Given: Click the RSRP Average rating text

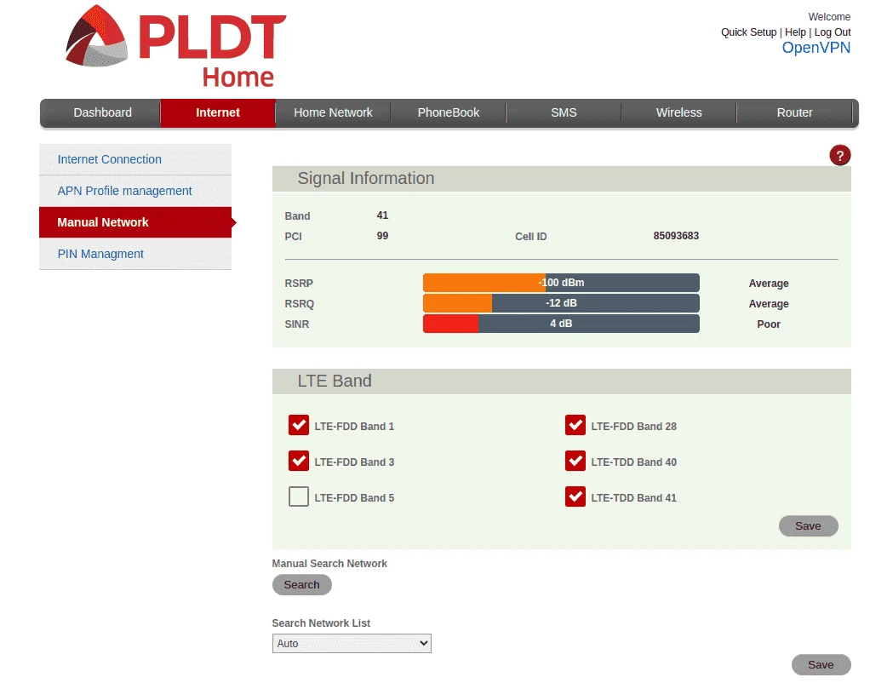Looking at the screenshot, I should 769,284.
